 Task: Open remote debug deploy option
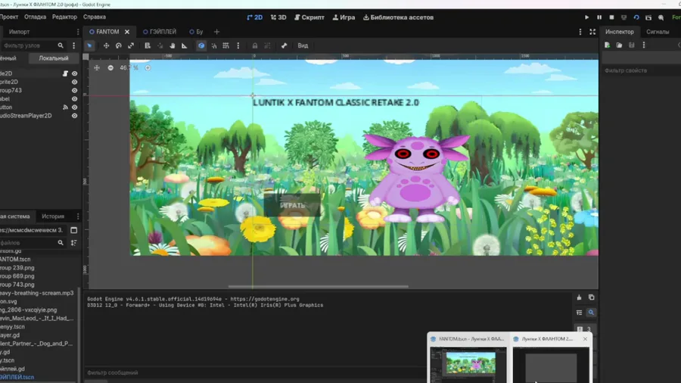tap(624, 17)
